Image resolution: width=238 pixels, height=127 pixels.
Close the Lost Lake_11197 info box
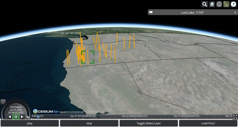[235, 12]
